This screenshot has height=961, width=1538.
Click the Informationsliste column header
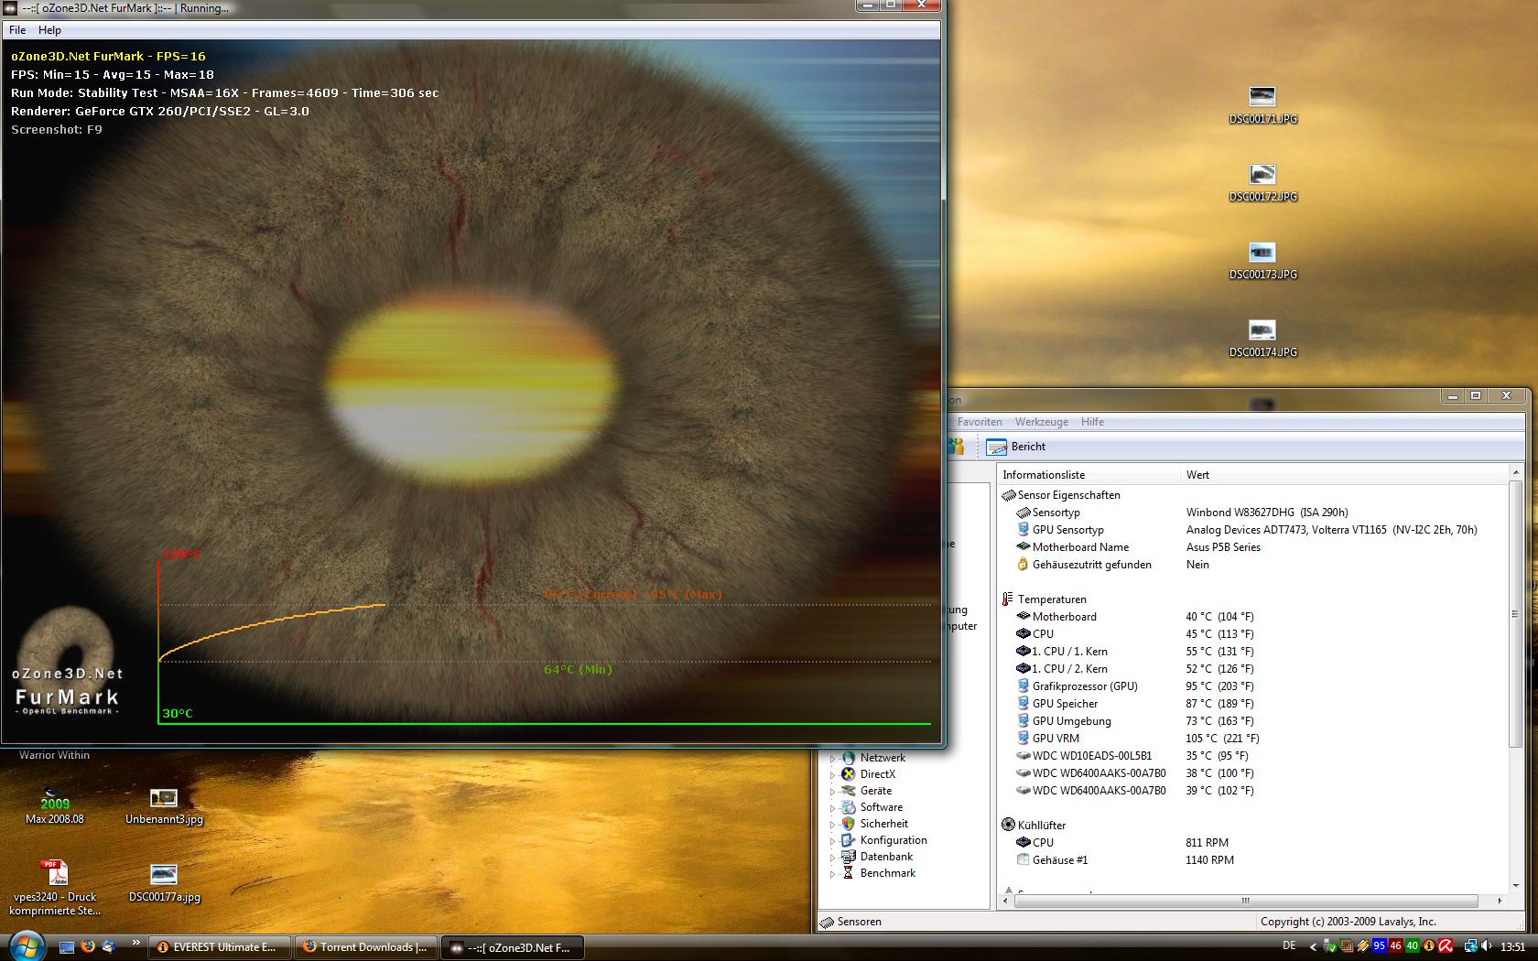(x=1089, y=475)
